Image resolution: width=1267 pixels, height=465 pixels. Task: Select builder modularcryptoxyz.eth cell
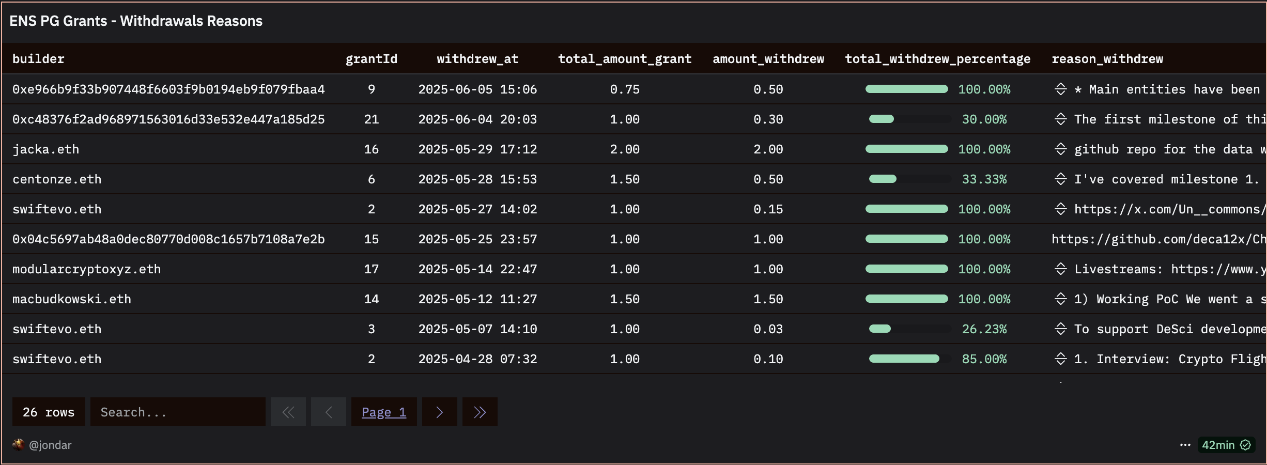[86, 269]
